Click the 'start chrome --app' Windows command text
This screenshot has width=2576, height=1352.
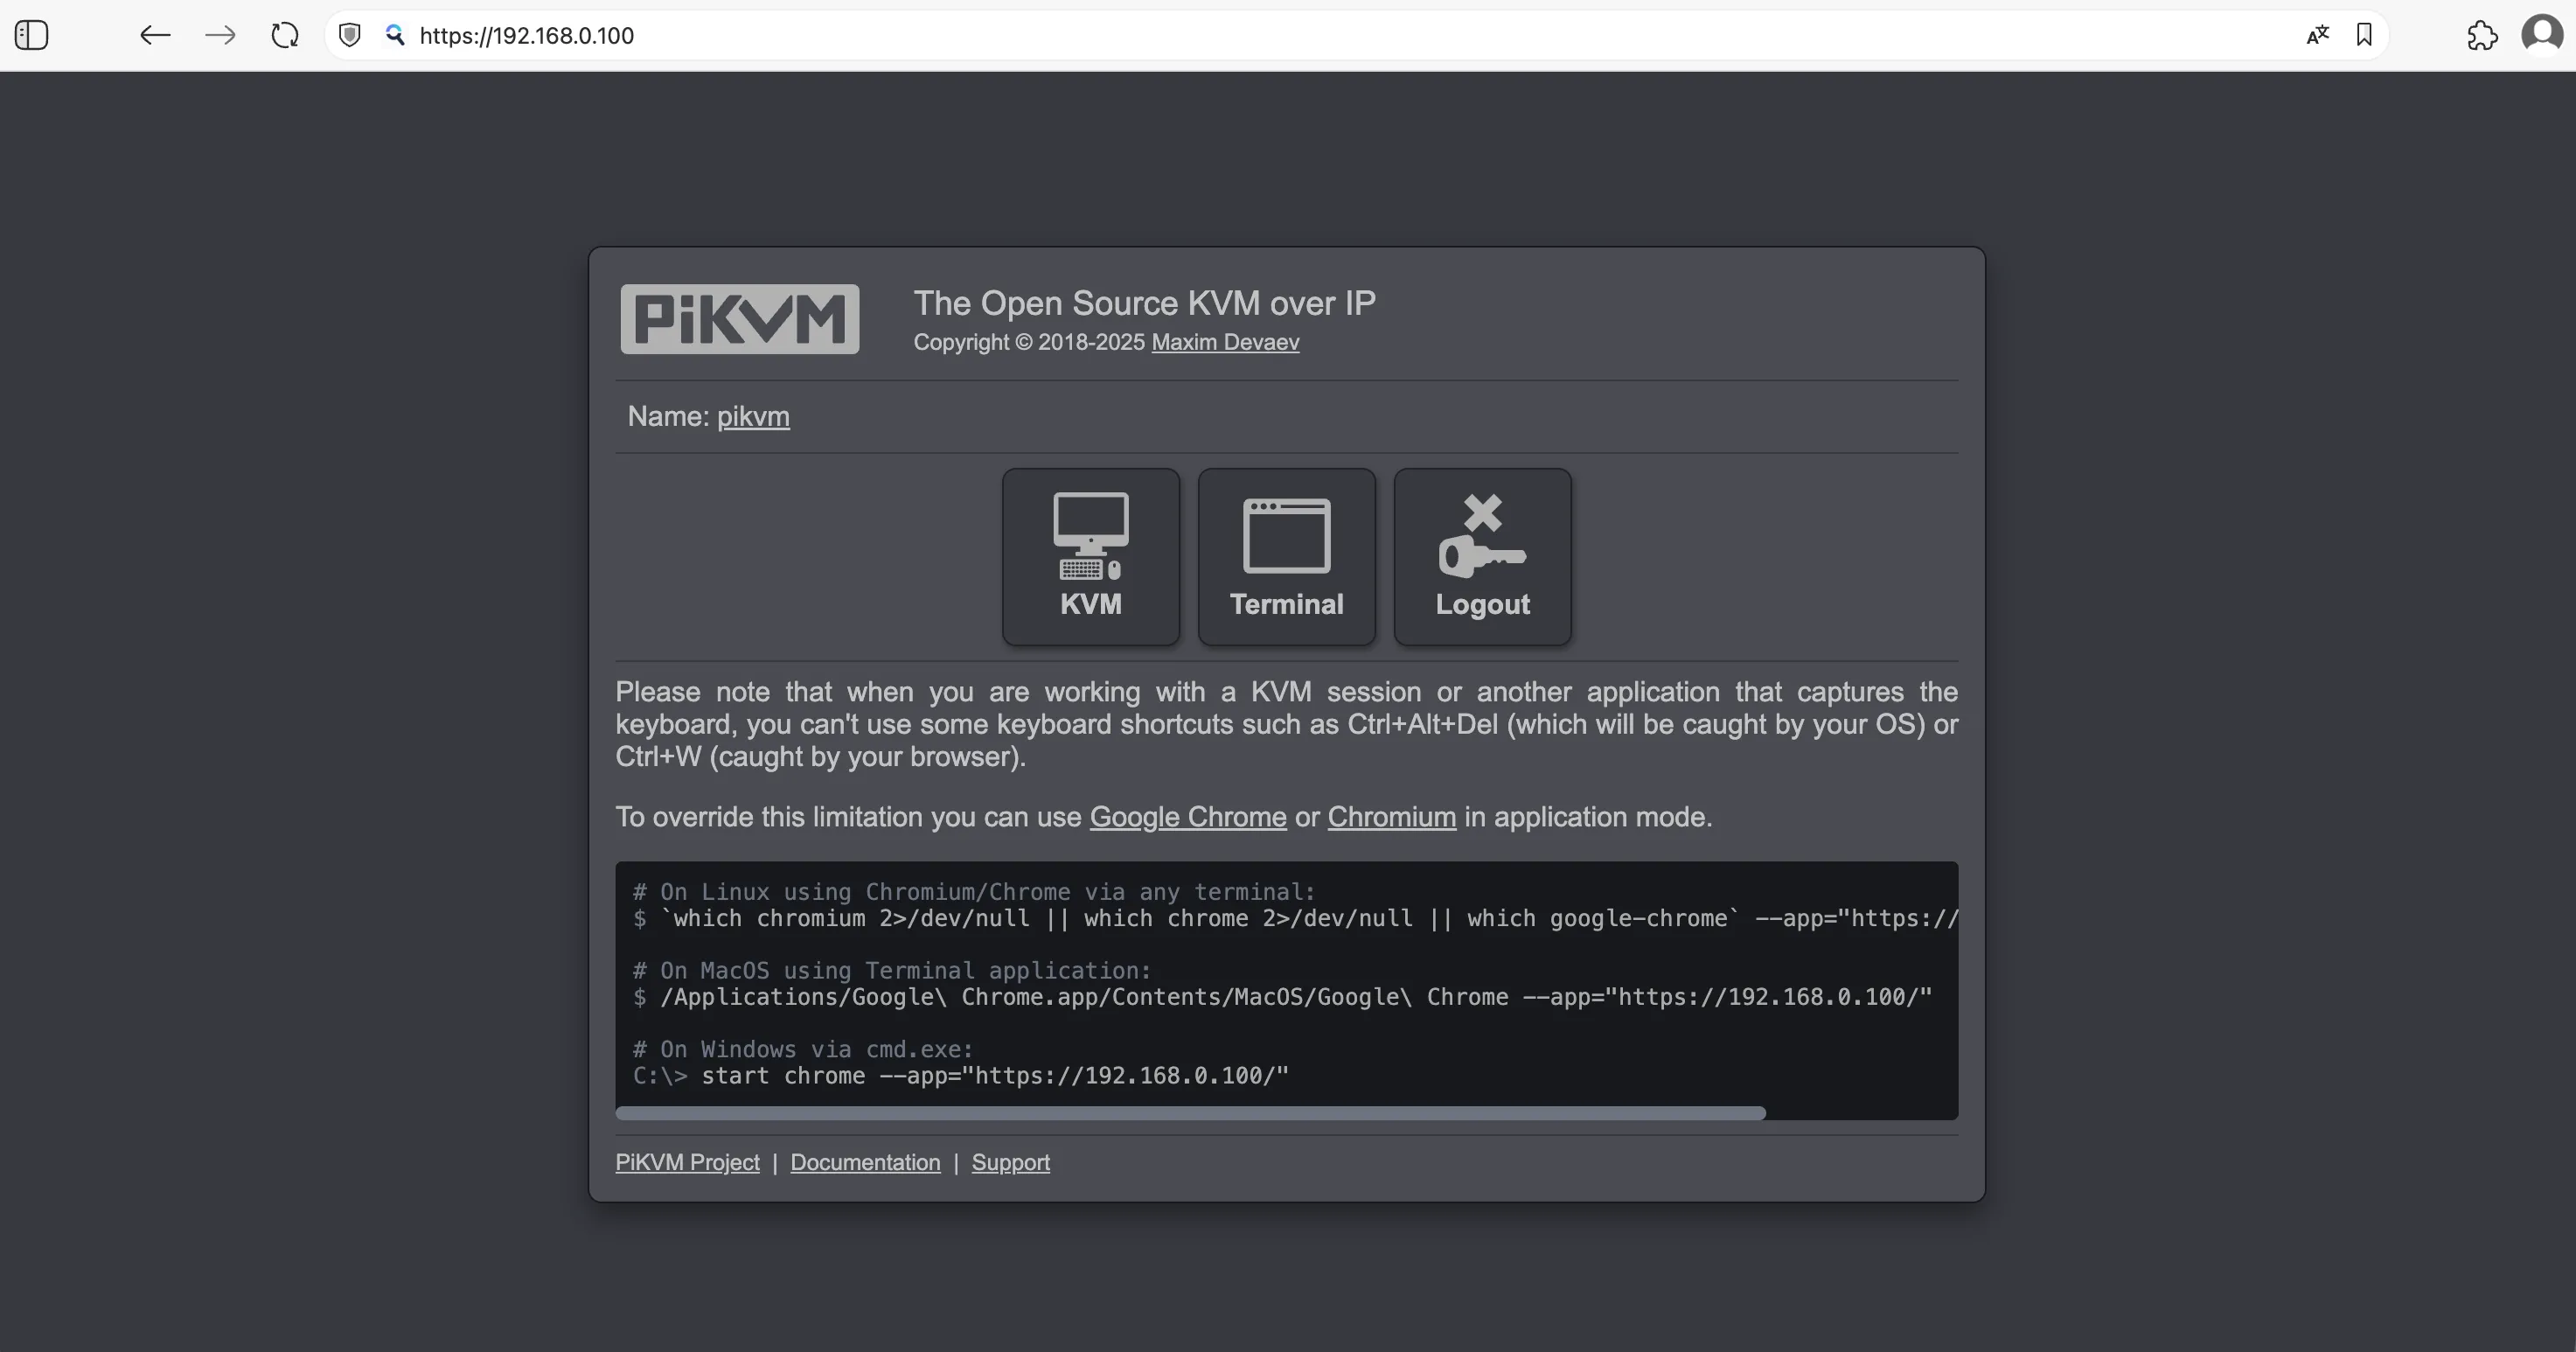[x=995, y=1076]
